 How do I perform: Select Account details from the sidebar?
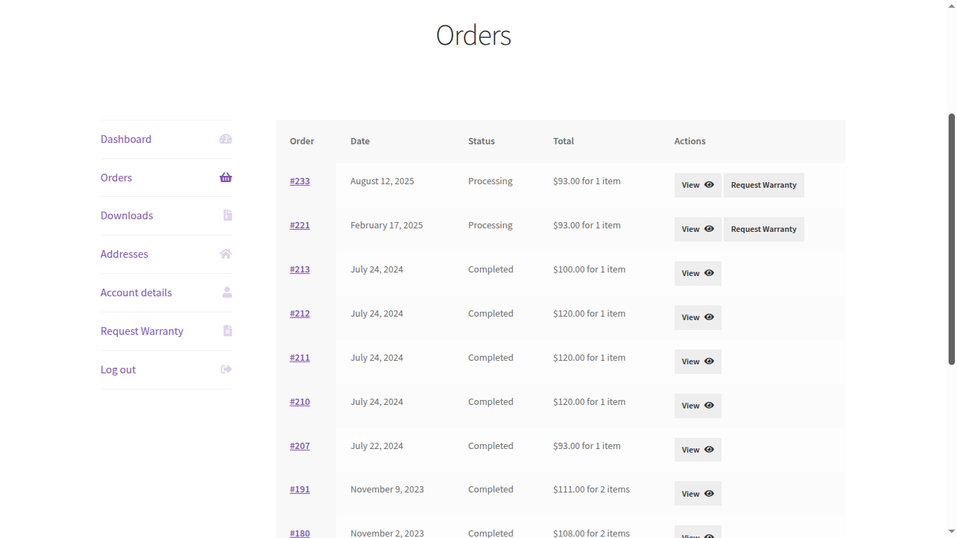(136, 292)
